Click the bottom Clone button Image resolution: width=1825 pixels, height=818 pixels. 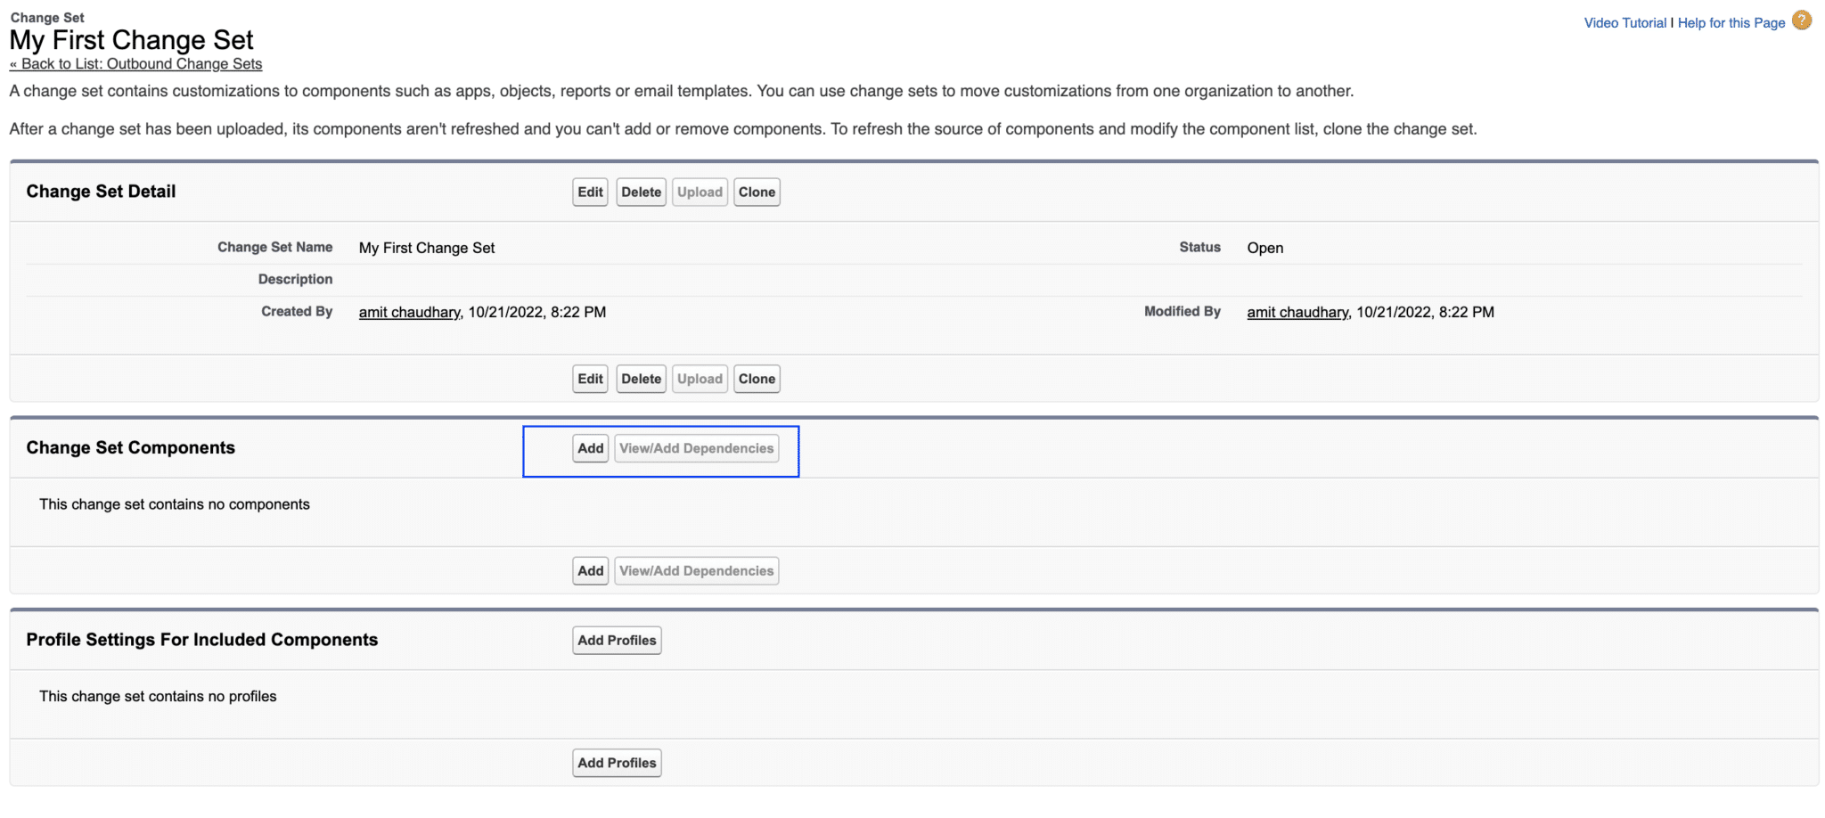(757, 378)
